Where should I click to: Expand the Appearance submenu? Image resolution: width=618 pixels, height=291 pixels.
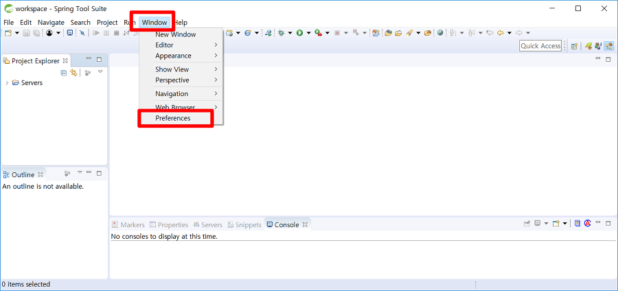(182, 56)
